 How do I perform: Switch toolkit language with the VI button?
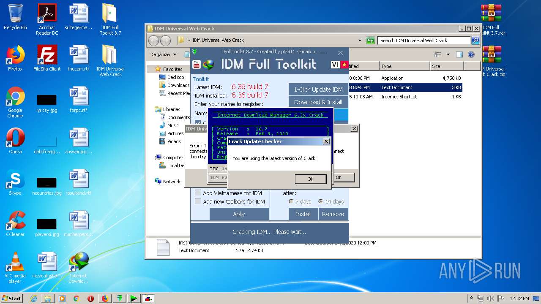335,65
